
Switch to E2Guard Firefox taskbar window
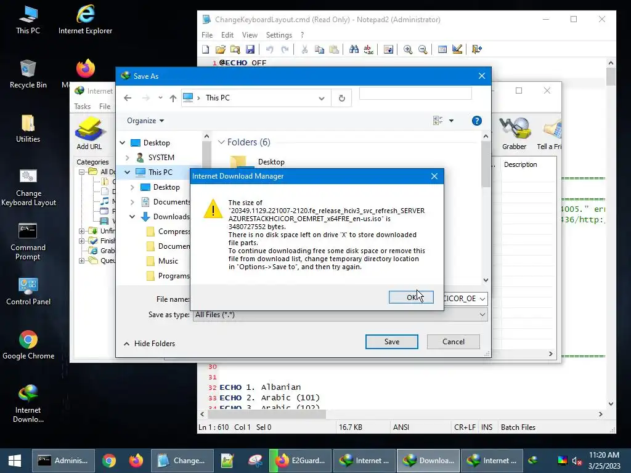pyautogui.click(x=301, y=461)
